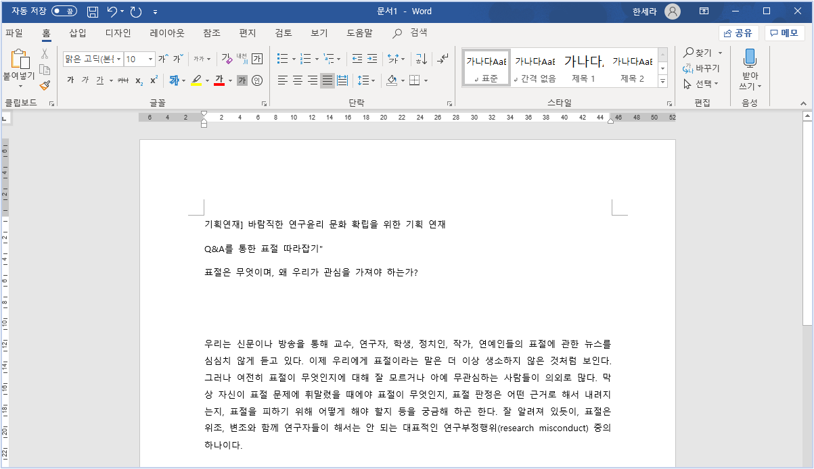Click the Align Right icon

[x=313, y=80]
